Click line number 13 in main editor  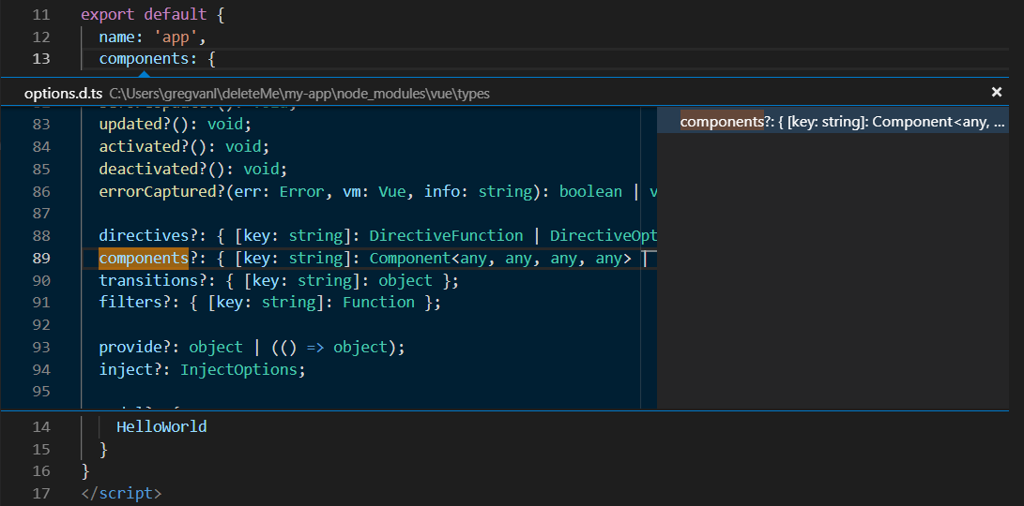pyautogui.click(x=41, y=59)
